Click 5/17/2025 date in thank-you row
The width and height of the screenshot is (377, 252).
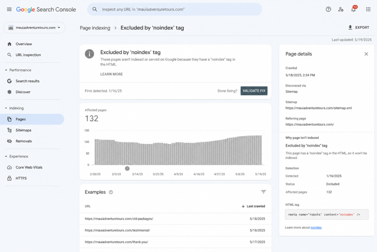point(257,242)
